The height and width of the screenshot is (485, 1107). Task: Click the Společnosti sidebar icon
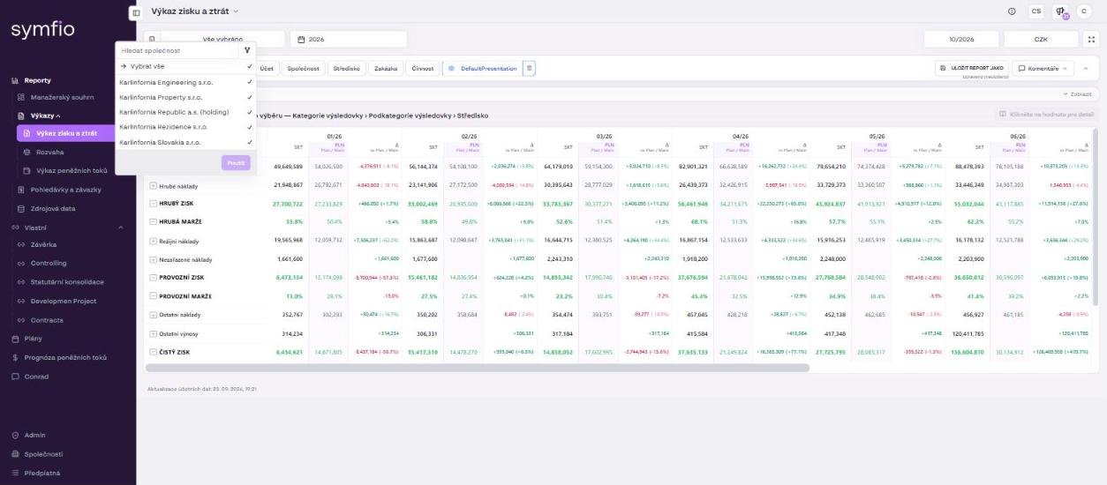(x=16, y=454)
